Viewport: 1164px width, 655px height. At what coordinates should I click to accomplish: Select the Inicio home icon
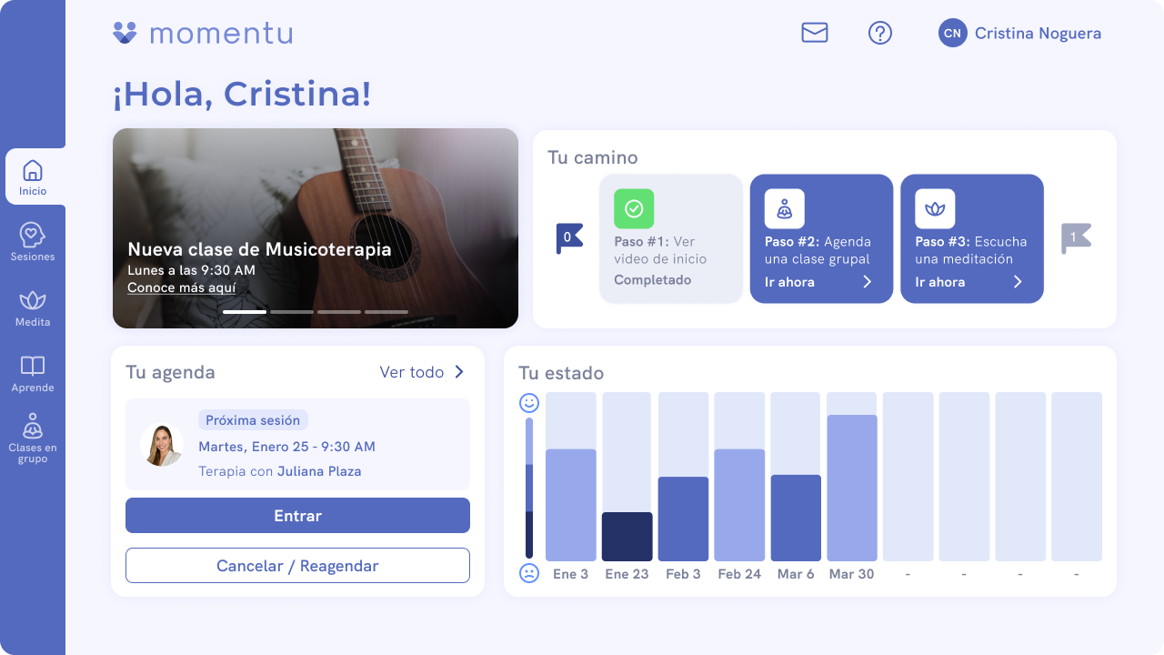tap(33, 169)
